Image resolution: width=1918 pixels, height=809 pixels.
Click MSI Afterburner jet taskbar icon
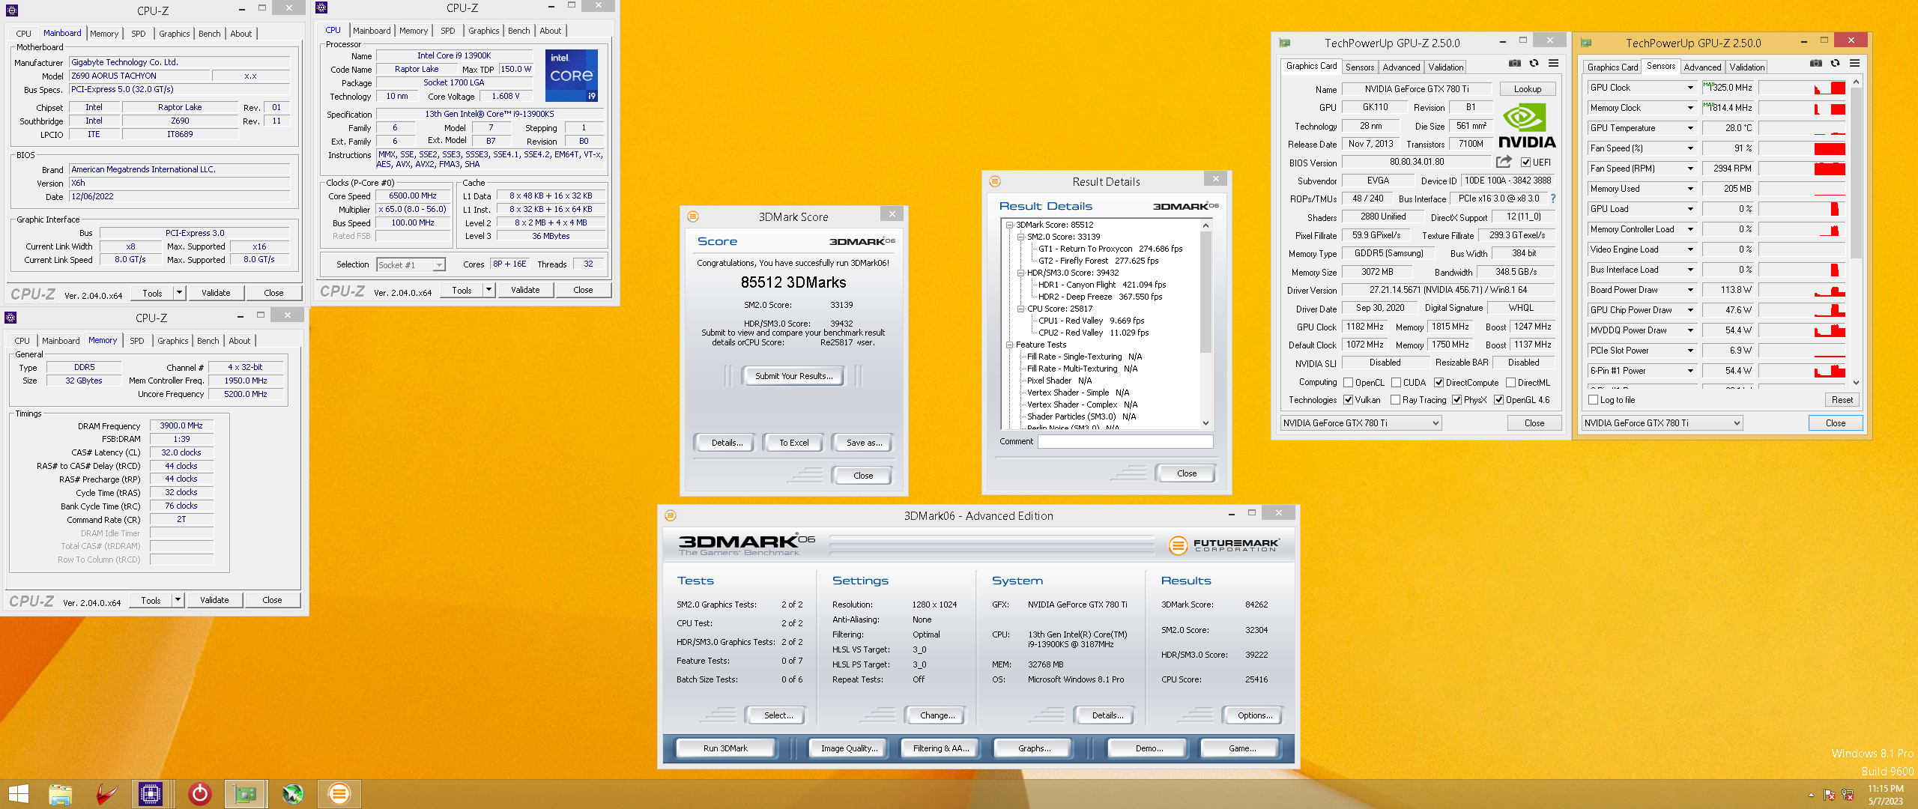293,794
